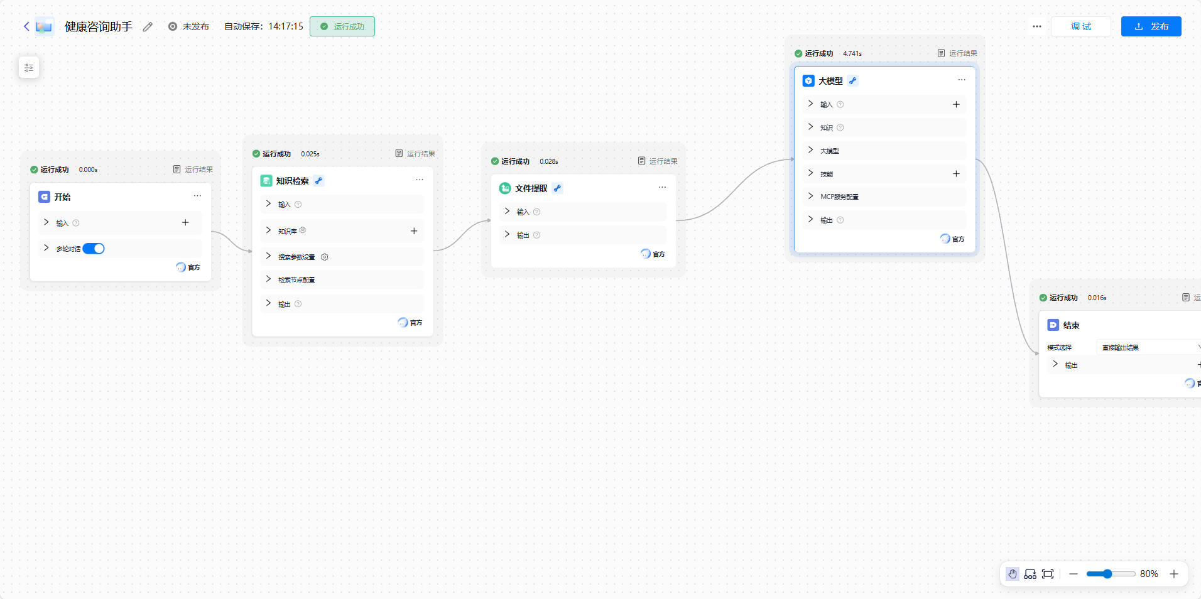Screen dimensions: 1201x599
Task: Go back with the left arrow icon
Action: click(x=26, y=26)
